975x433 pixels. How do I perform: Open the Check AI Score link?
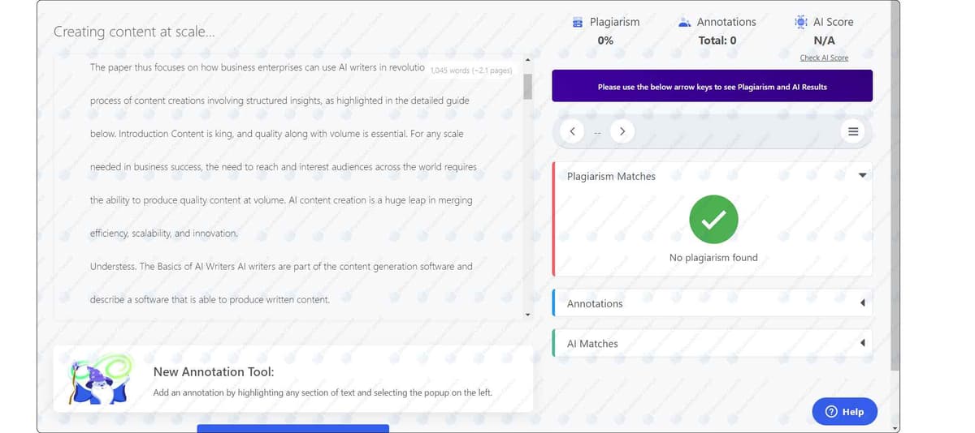pos(824,58)
